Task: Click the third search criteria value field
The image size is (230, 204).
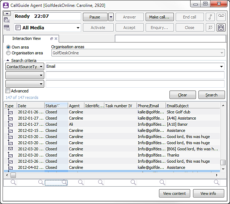Action: [x=135, y=84]
